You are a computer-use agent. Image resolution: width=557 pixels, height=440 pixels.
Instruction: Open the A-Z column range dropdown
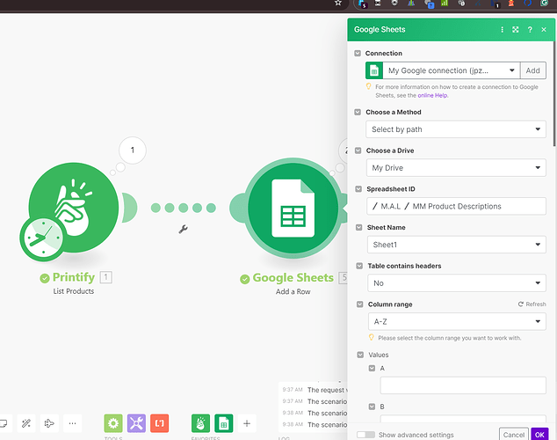pos(457,321)
